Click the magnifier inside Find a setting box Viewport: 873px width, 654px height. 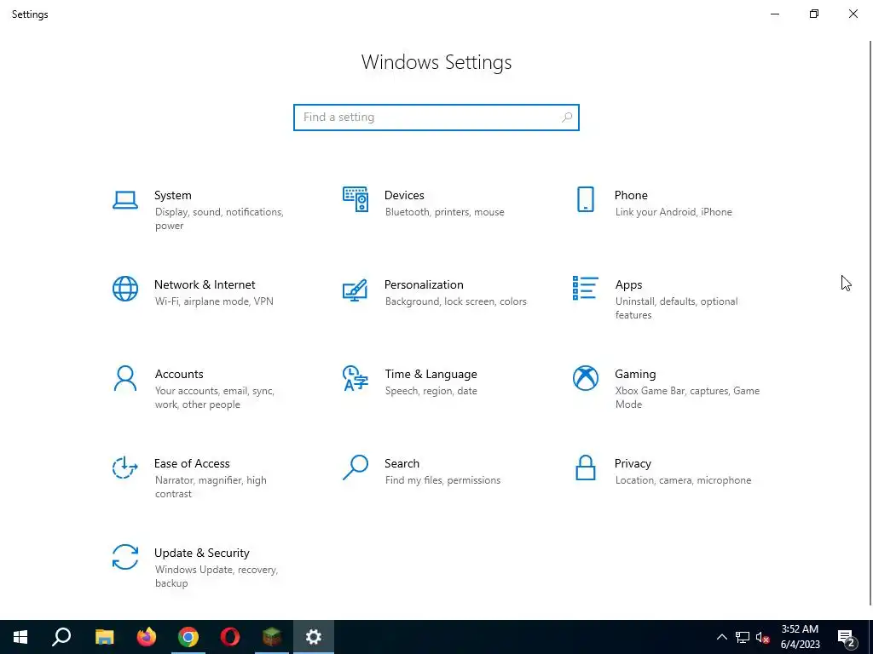567,118
